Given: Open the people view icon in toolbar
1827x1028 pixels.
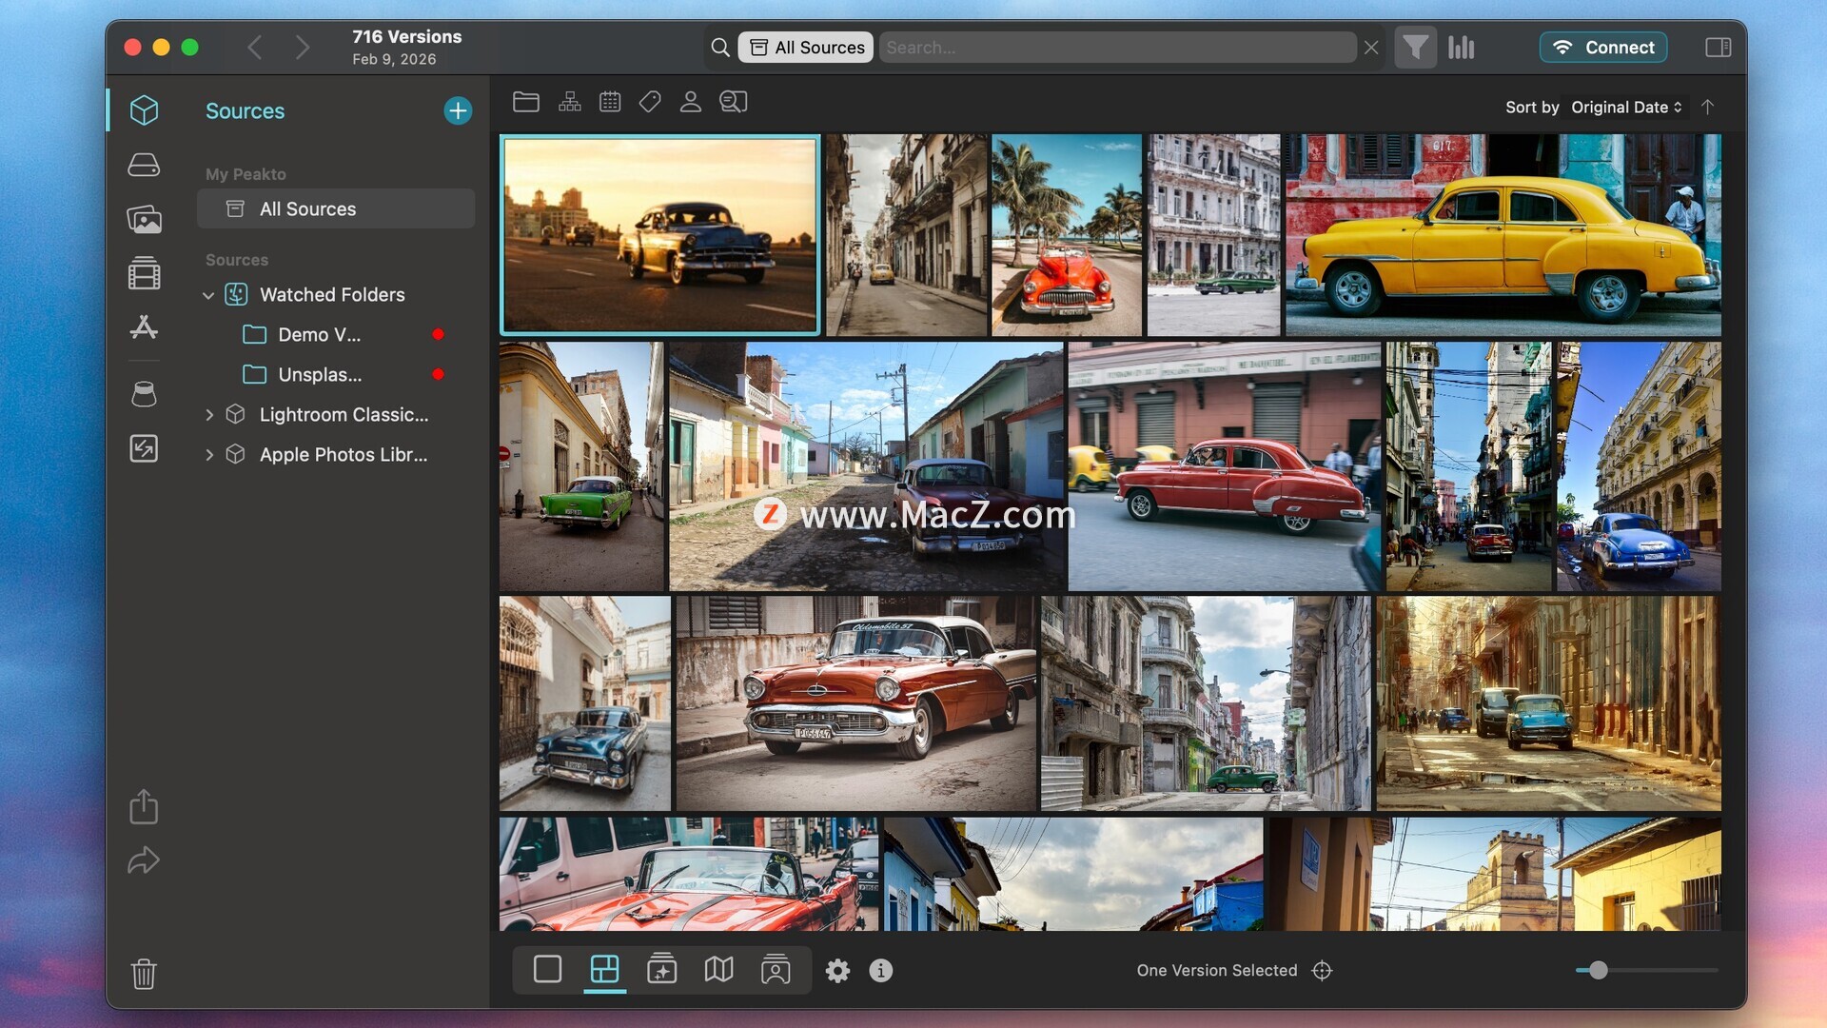Looking at the screenshot, I should [690, 102].
